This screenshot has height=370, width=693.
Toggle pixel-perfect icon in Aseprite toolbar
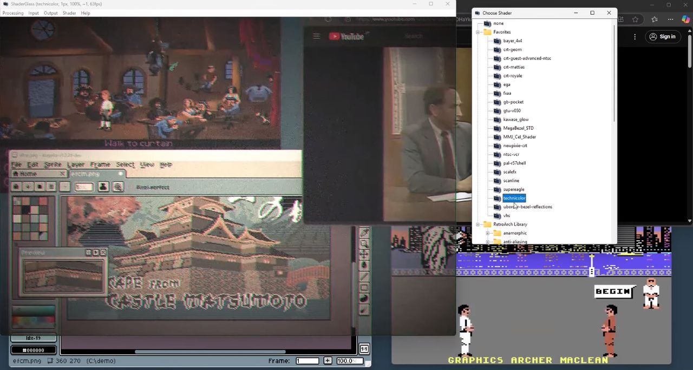coord(117,187)
